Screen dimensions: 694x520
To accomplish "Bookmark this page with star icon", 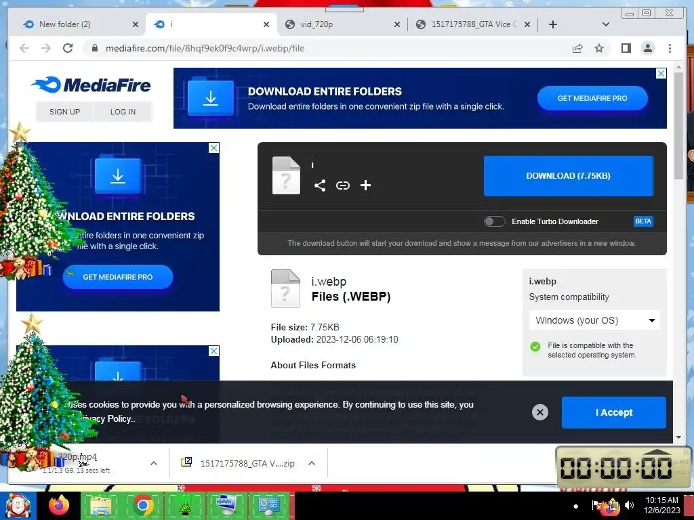I will (599, 48).
